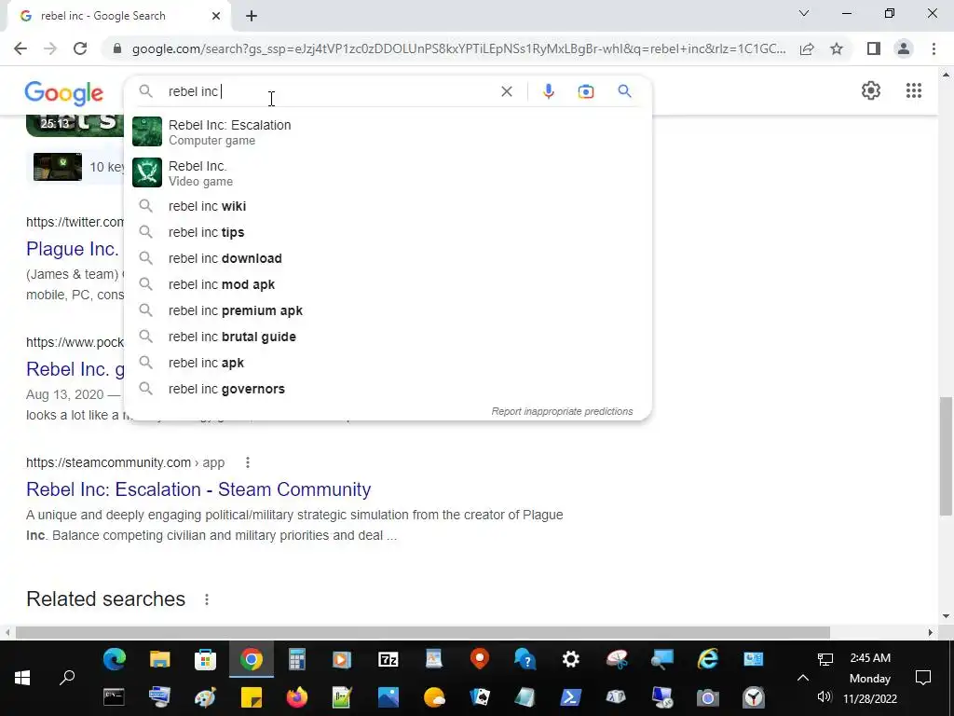Open Related searches options menu
The image size is (954, 716).
(207, 599)
